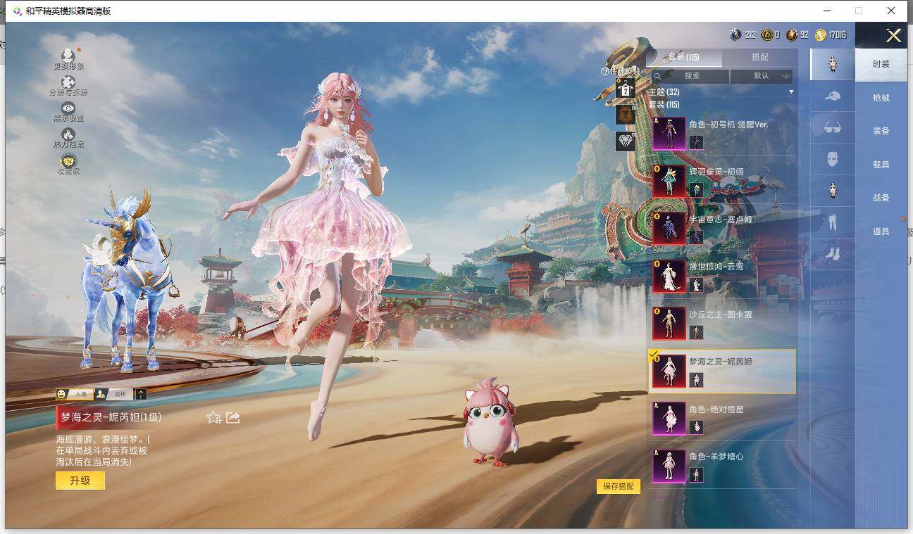Screen dimensions: 913x534
Task: Select the 梦海之灵-妮芮妲 outfit thumbnail
Action: [x=669, y=371]
